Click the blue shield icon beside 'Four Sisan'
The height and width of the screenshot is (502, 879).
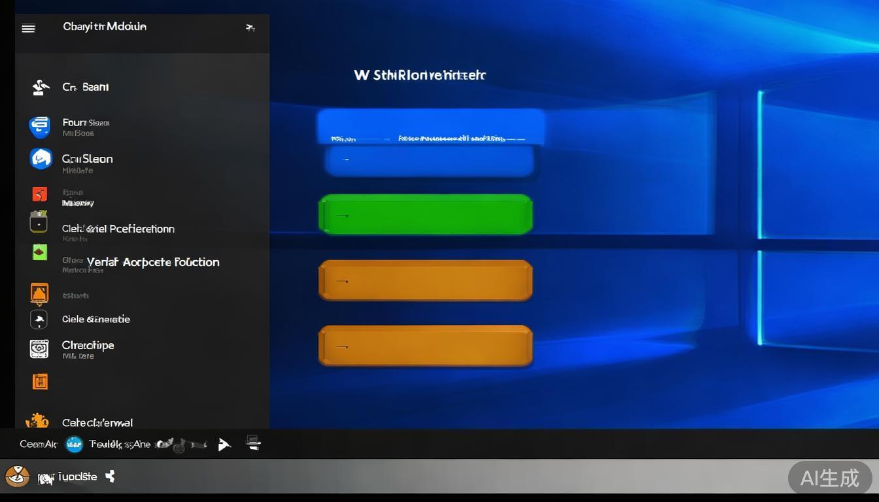(39, 126)
